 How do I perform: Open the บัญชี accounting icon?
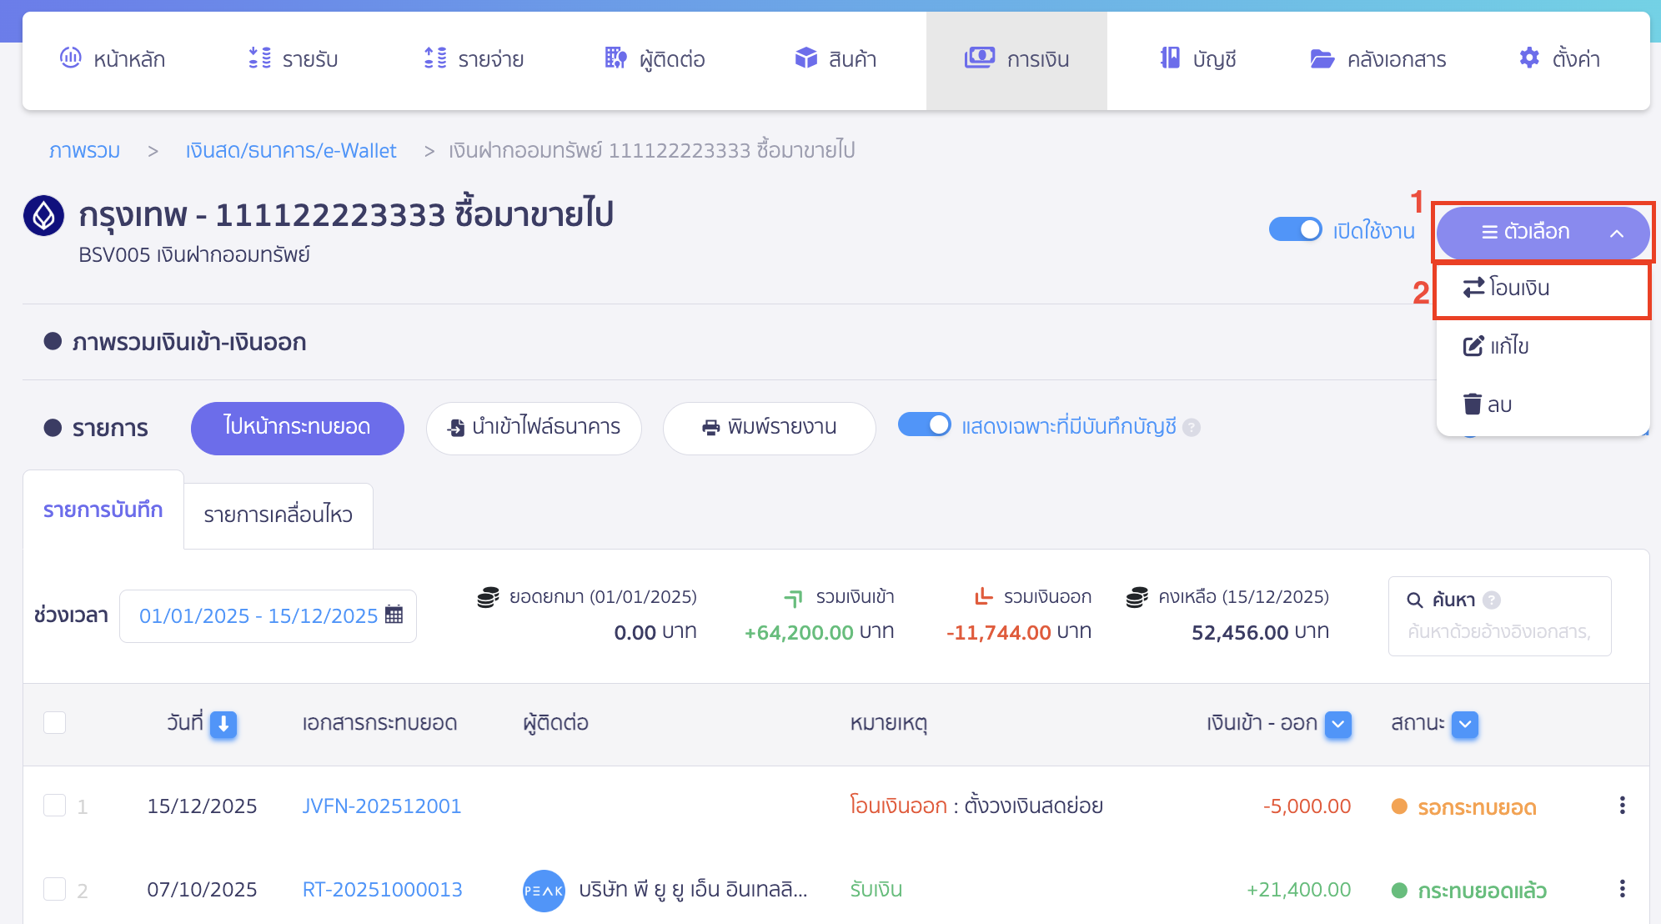tap(1171, 58)
